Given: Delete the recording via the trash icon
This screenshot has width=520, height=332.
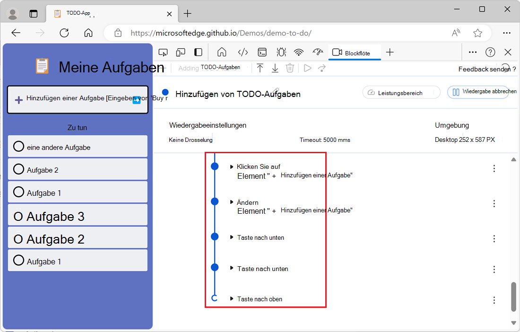Looking at the screenshot, I should 290,68.
